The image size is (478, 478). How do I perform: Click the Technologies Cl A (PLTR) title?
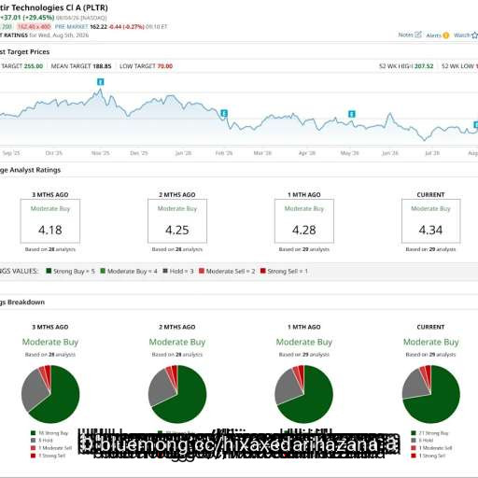(54, 7)
